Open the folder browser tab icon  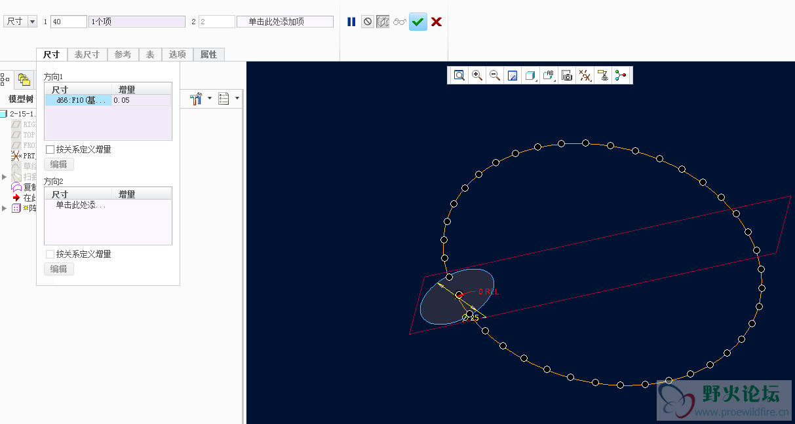click(24, 80)
